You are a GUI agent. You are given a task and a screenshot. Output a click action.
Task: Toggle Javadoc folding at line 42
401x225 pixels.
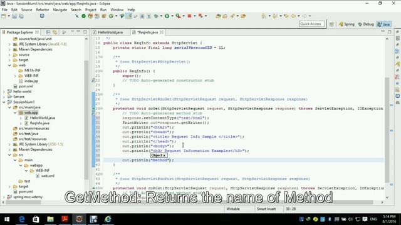tap(102, 174)
